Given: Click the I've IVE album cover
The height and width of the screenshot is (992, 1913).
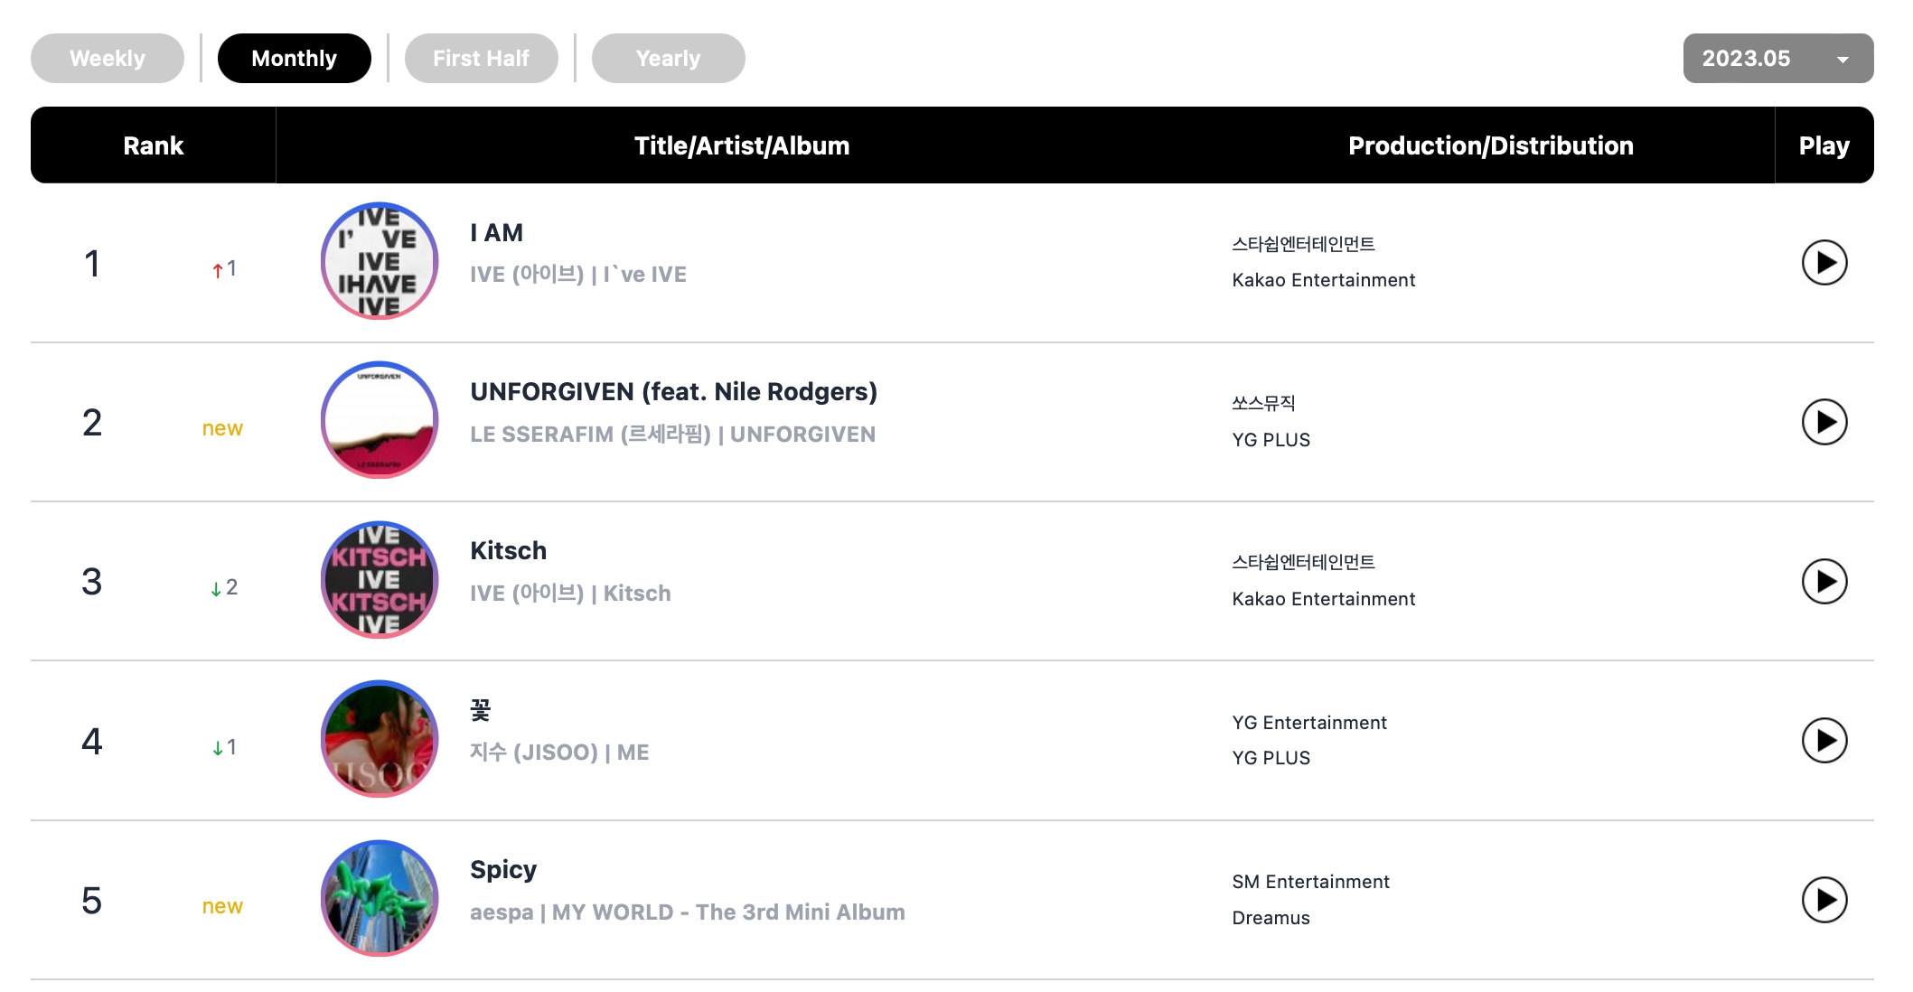Looking at the screenshot, I should (380, 261).
